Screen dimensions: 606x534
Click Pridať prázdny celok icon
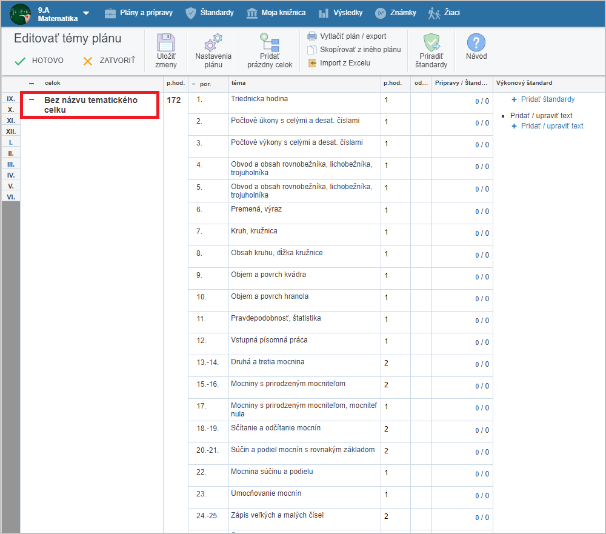(269, 43)
